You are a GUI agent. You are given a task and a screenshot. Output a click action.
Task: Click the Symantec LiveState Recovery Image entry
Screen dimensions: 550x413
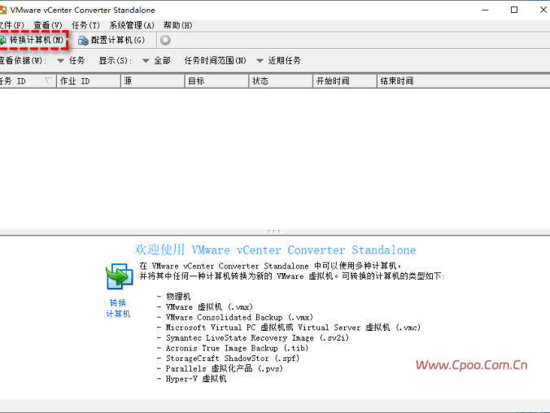click(257, 338)
